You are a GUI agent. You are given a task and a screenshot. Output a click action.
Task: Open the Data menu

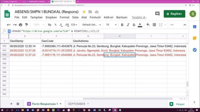[x=75, y=17]
